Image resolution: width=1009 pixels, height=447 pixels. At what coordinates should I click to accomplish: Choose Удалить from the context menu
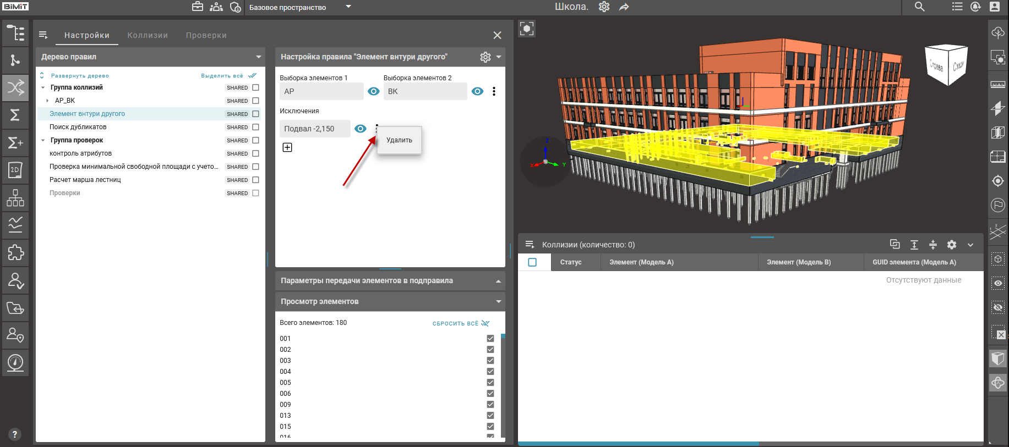coord(399,140)
